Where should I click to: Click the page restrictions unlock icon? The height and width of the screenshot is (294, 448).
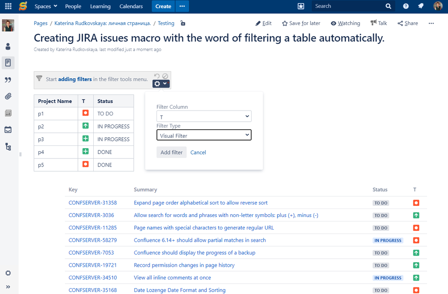183,23
